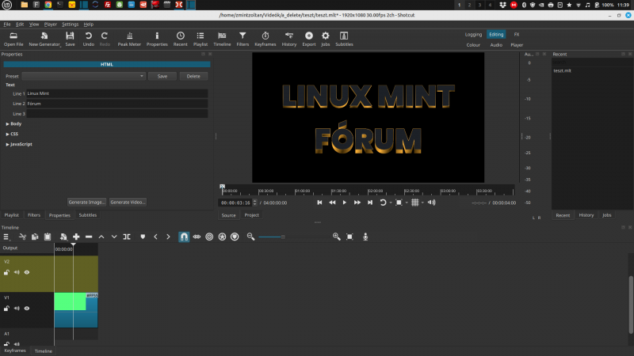Play the video preview
The width and height of the screenshot is (634, 356).
tap(345, 203)
